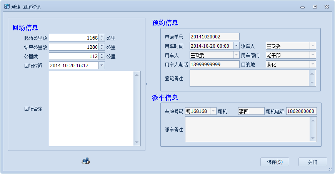Open the 车牌号码 dropdown

[x=213, y=111]
